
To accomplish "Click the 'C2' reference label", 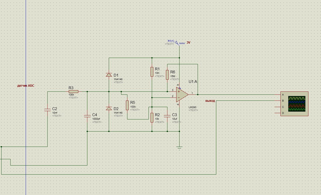I will [x=55, y=109].
